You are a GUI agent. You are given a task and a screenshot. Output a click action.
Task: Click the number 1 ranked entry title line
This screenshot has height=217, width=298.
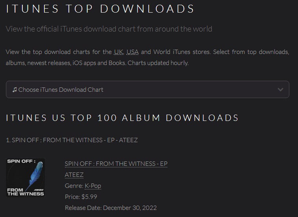click(x=72, y=140)
